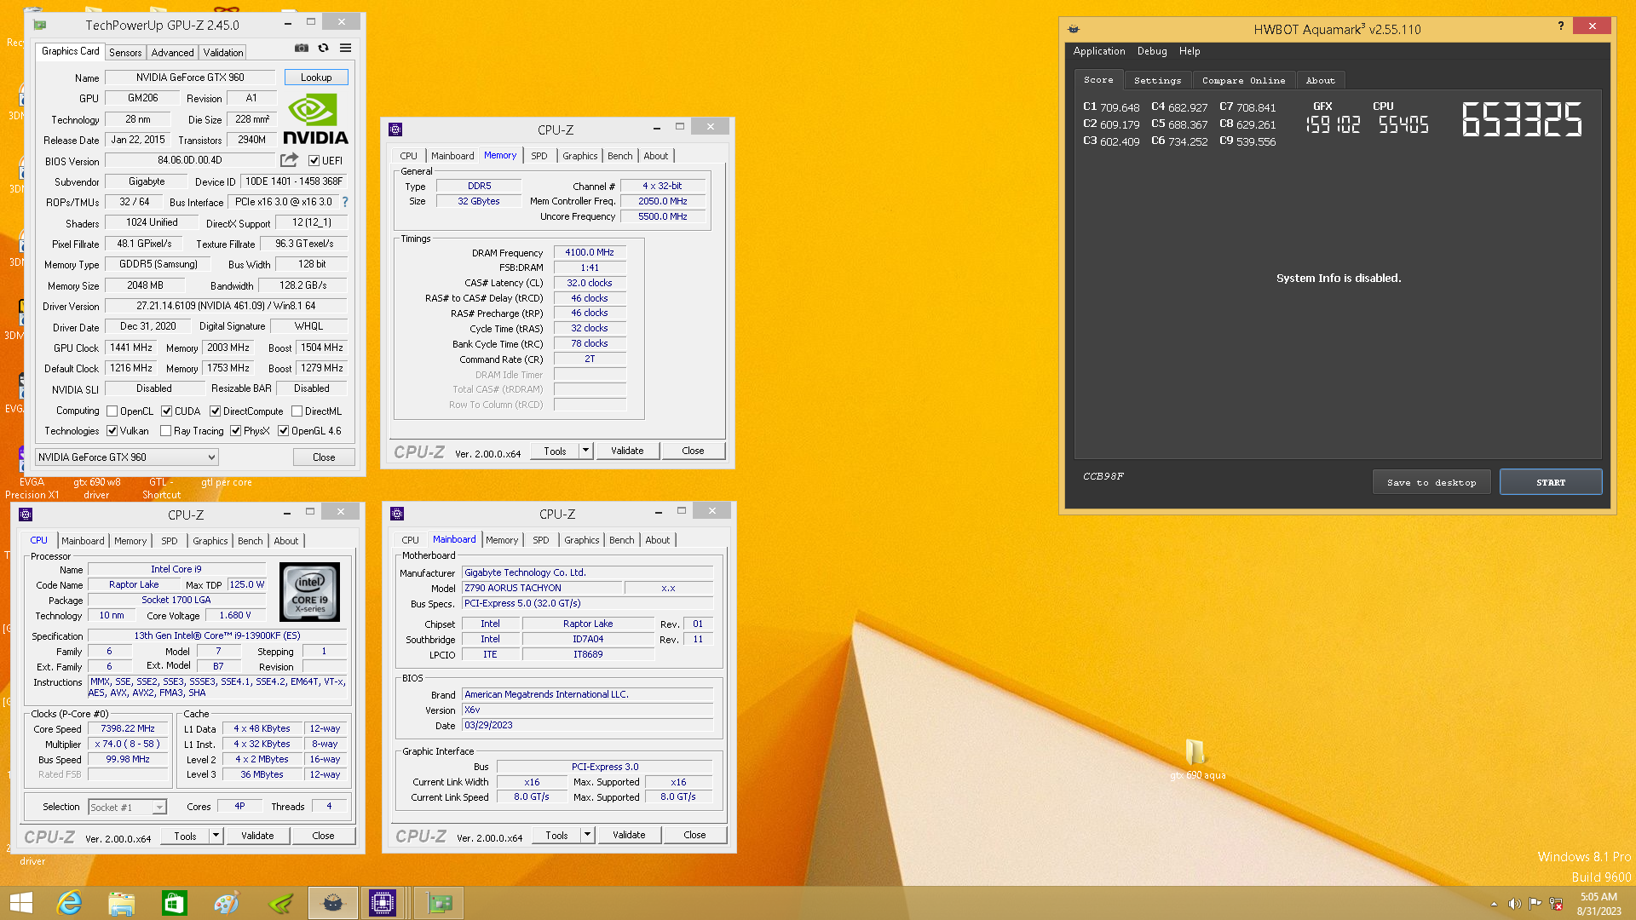Toggle the UEFI checkbox in GPU-Z
Viewport: 1636px width, 920px height.
pos(314,160)
